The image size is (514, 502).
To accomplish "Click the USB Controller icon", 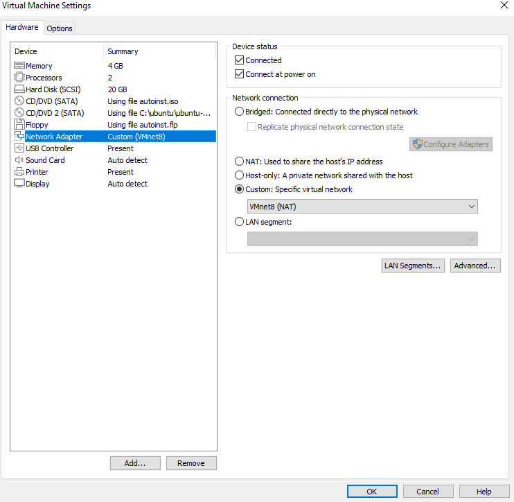I will tap(19, 148).
